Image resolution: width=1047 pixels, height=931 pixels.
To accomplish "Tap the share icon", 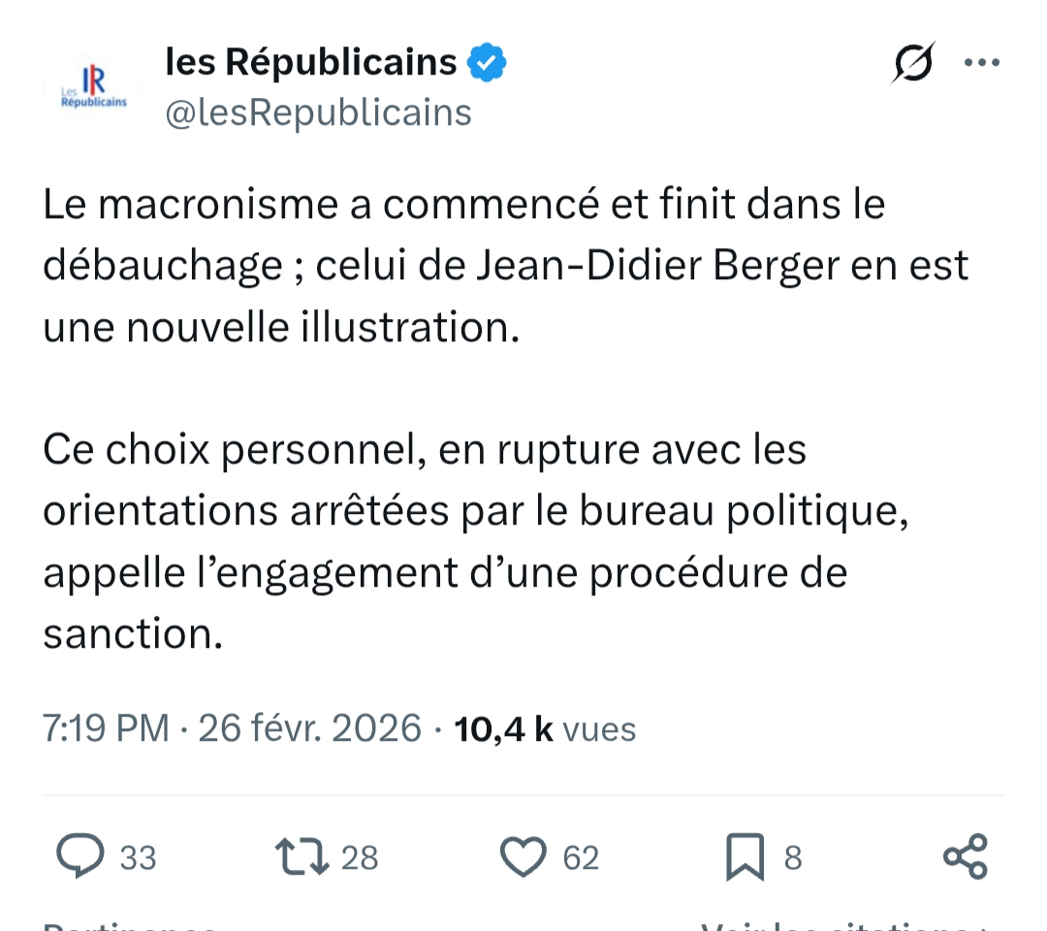I will coord(966,857).
